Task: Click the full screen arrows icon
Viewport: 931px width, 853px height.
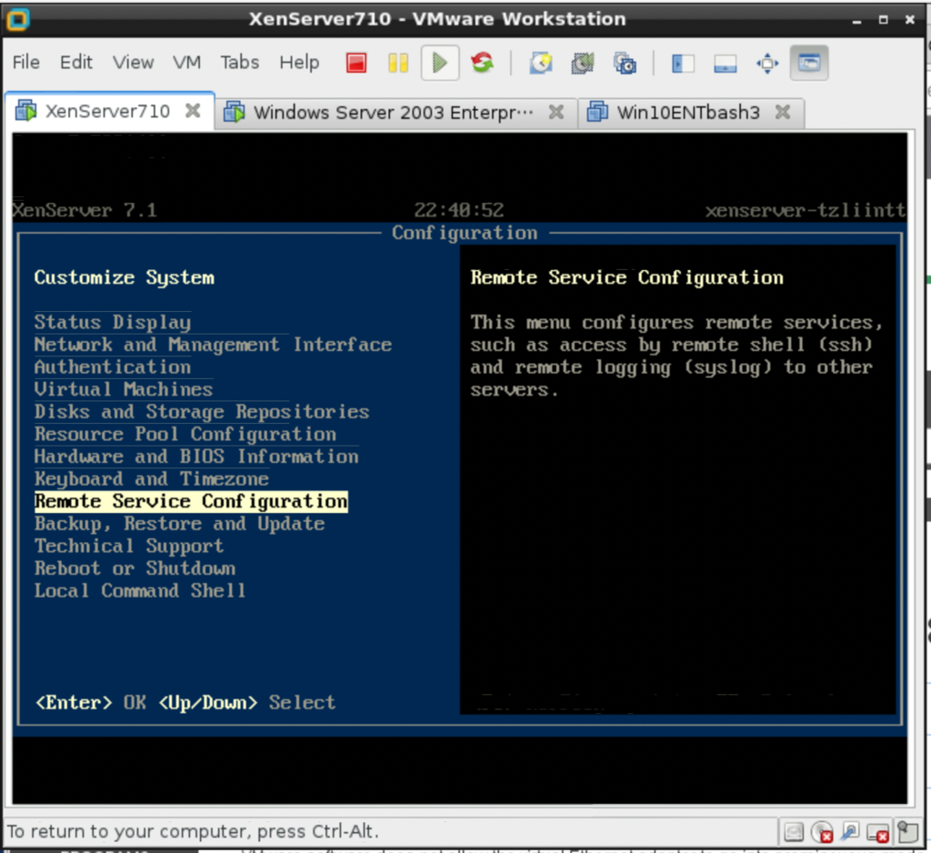Action: coord(767,63)
